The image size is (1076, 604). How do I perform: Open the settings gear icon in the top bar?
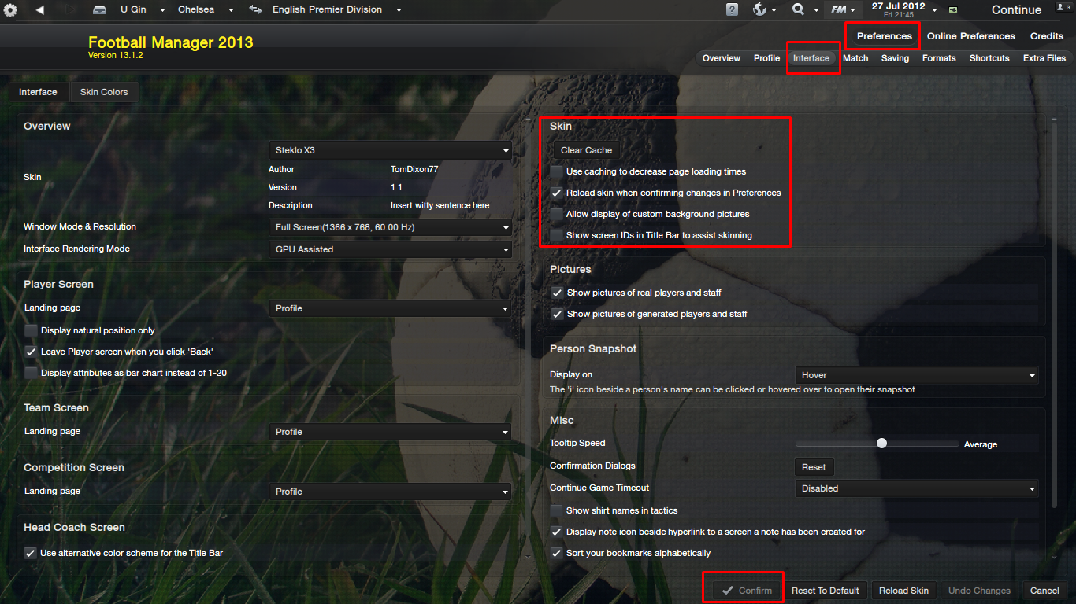pos(10,10)
